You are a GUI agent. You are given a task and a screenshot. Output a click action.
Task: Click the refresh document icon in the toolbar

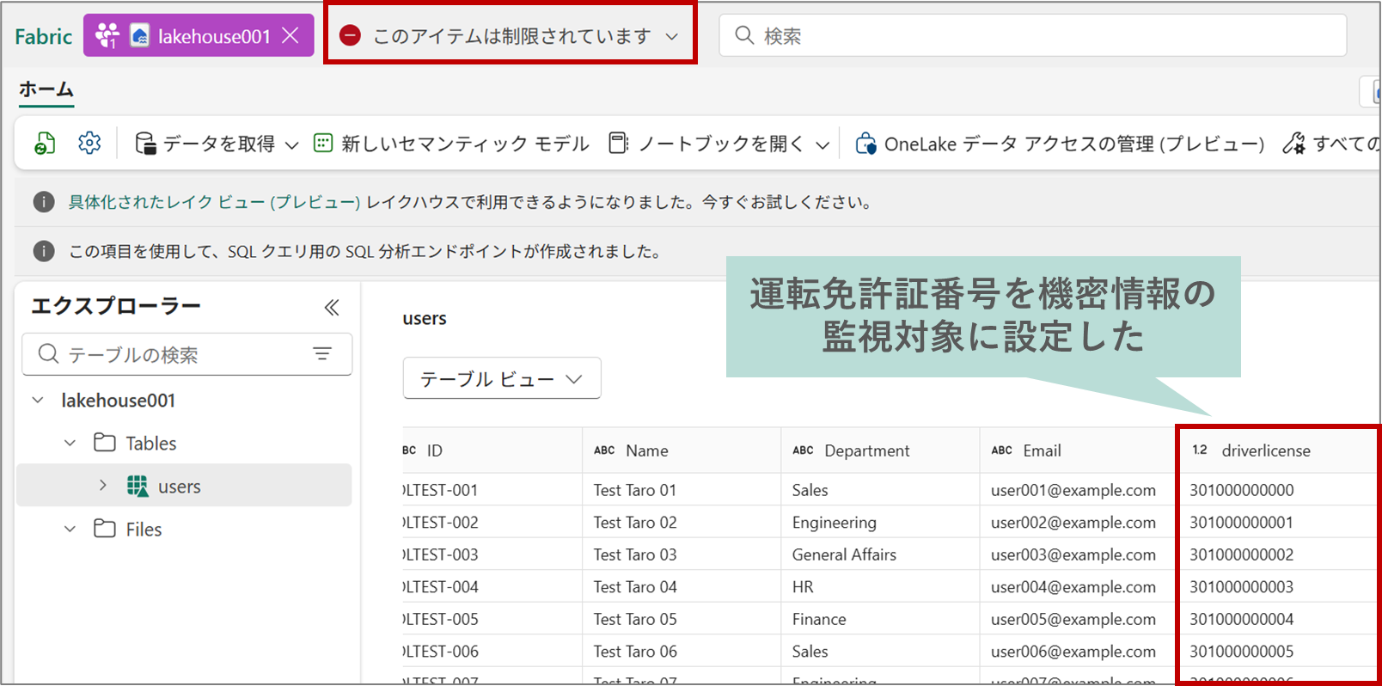pyautogui.click(x=45, y=143)
